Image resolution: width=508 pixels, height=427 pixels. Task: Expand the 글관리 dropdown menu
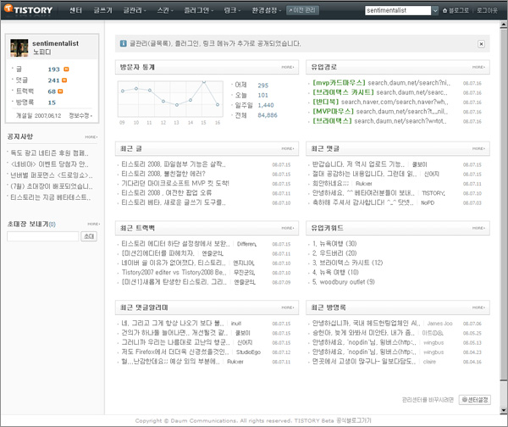click(x=135, y=10)
